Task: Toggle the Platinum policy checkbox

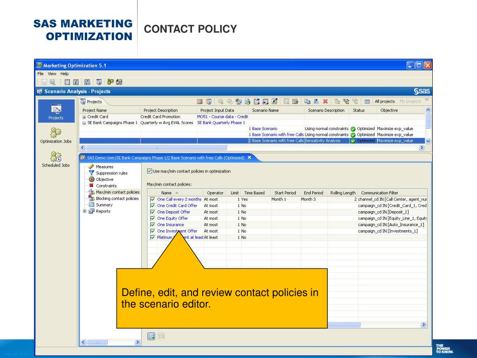Action: point(153,237)
